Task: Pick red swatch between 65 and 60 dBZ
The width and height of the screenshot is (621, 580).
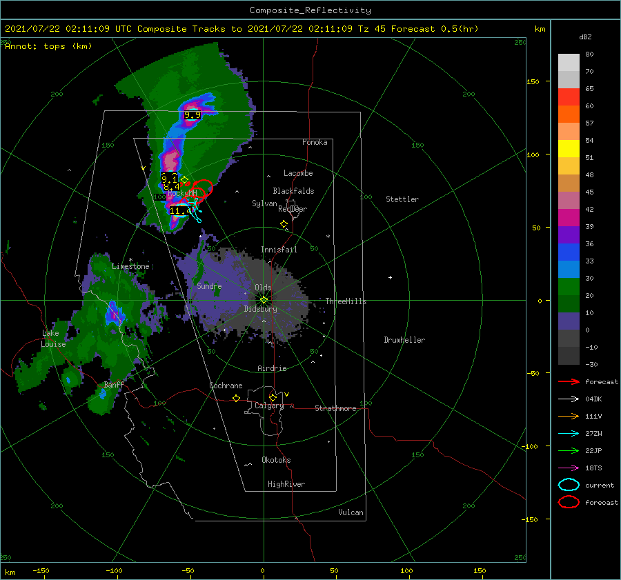Action: (x=569, y=97)
